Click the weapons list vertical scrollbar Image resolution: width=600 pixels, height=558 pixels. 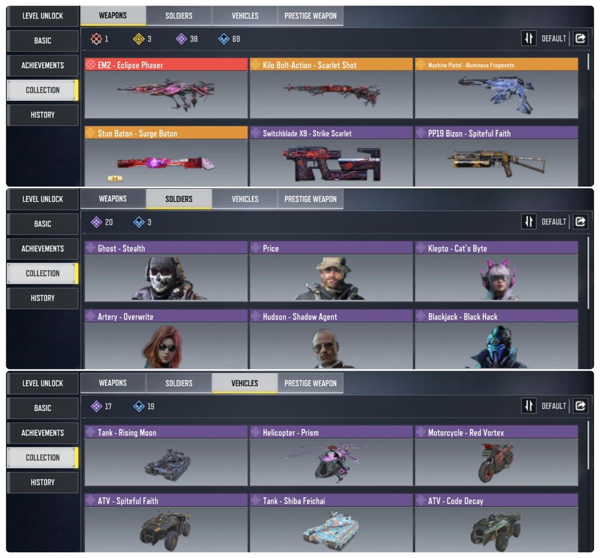click(588, 62)
